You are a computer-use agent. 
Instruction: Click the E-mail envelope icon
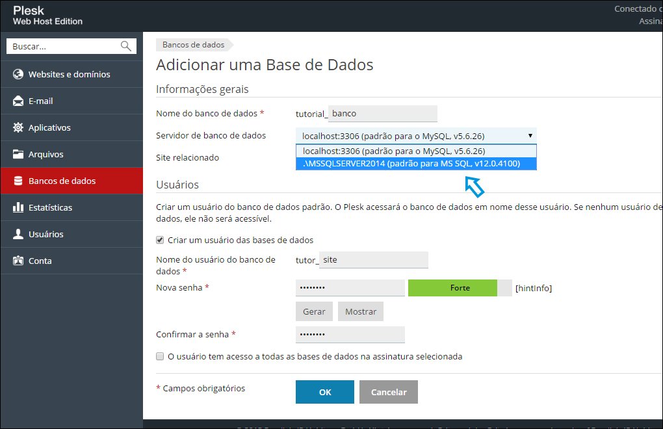click(x=18, y=101)
